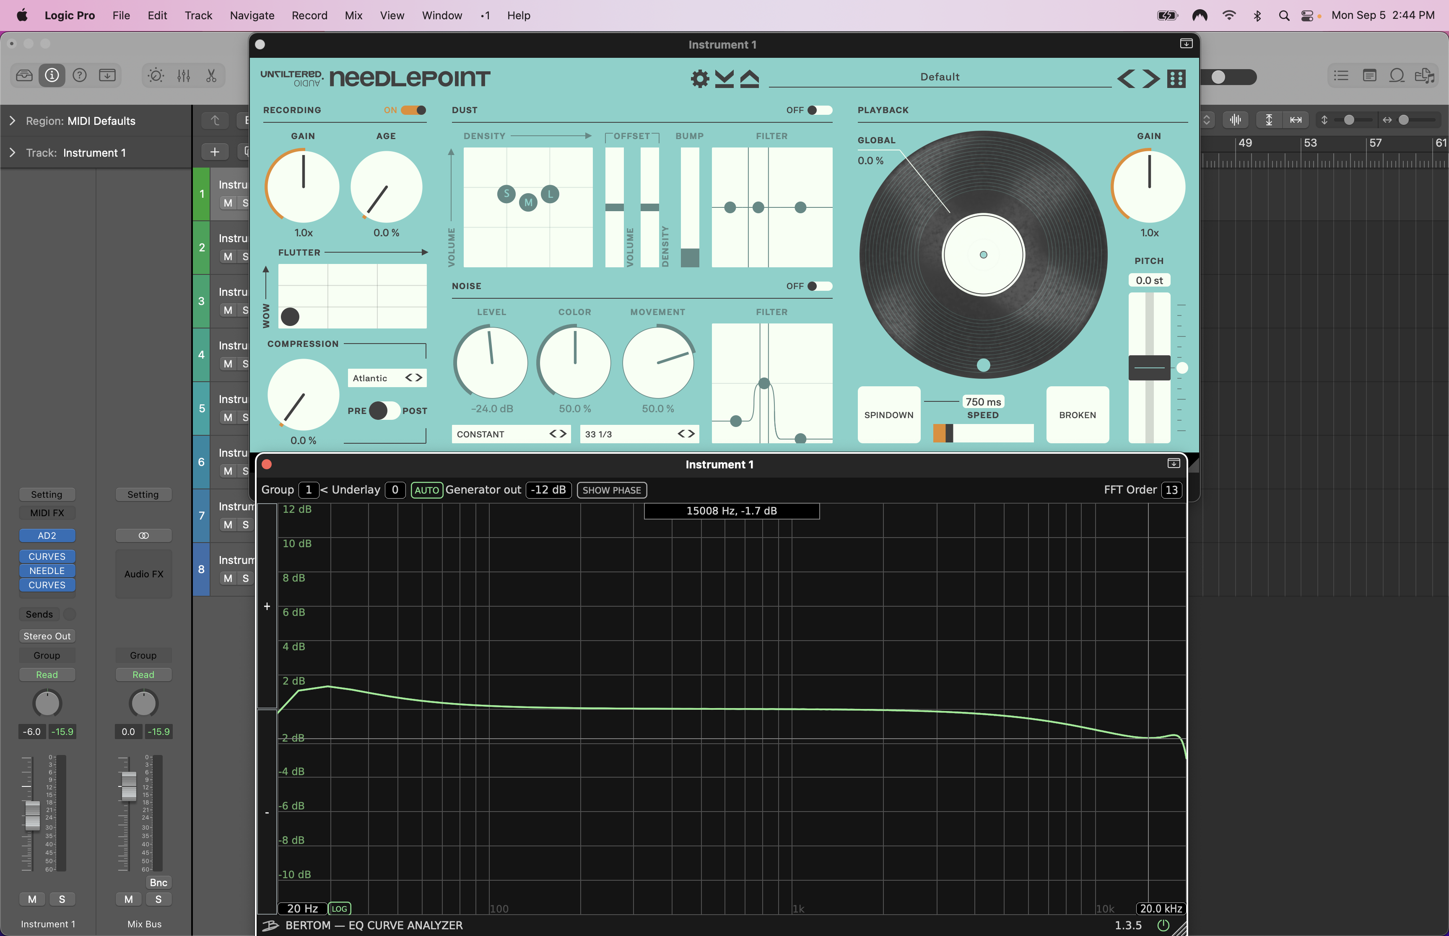Open the Mix Bus Group dropdown

(143, 655)
